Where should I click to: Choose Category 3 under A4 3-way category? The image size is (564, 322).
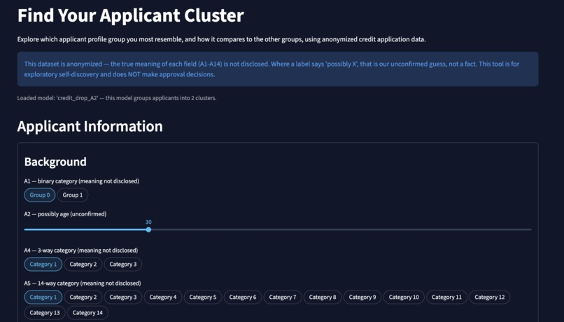point(123,264)
